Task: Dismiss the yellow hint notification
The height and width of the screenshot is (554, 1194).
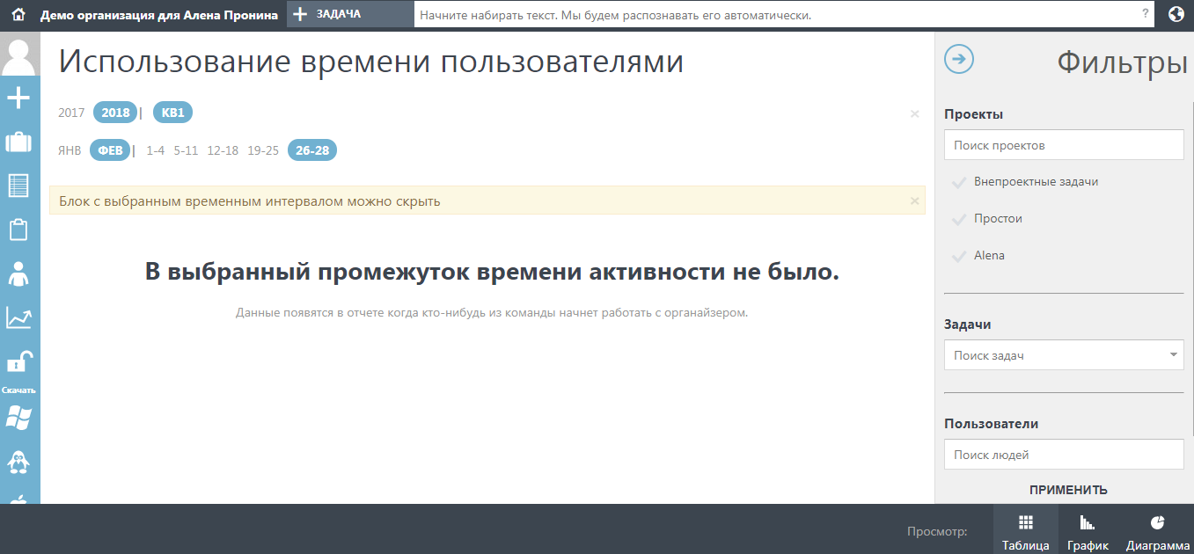Action: click(914, 200)
